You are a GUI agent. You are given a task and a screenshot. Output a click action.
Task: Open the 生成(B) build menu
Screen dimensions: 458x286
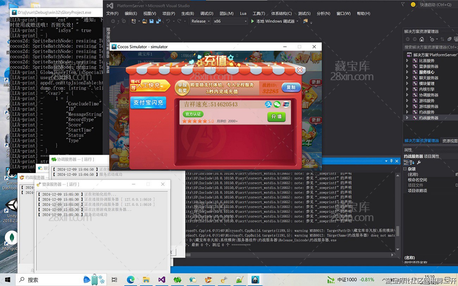coord(187,13)
